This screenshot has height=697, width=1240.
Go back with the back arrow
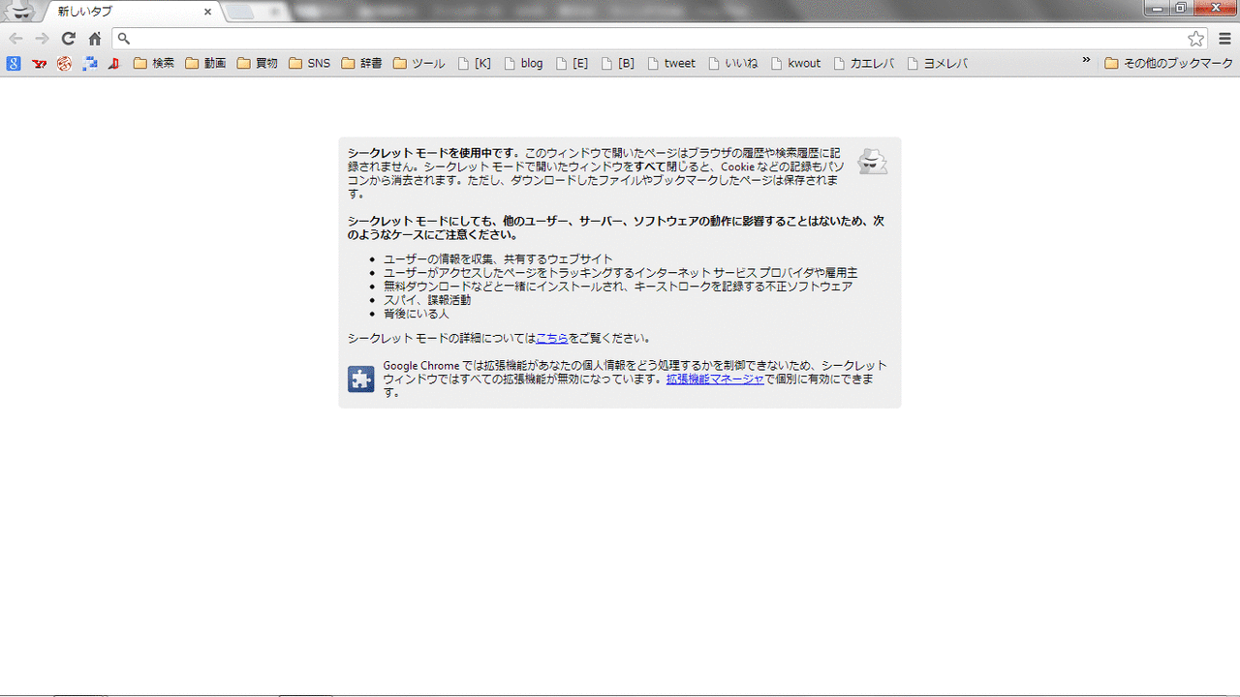[15, 39]
